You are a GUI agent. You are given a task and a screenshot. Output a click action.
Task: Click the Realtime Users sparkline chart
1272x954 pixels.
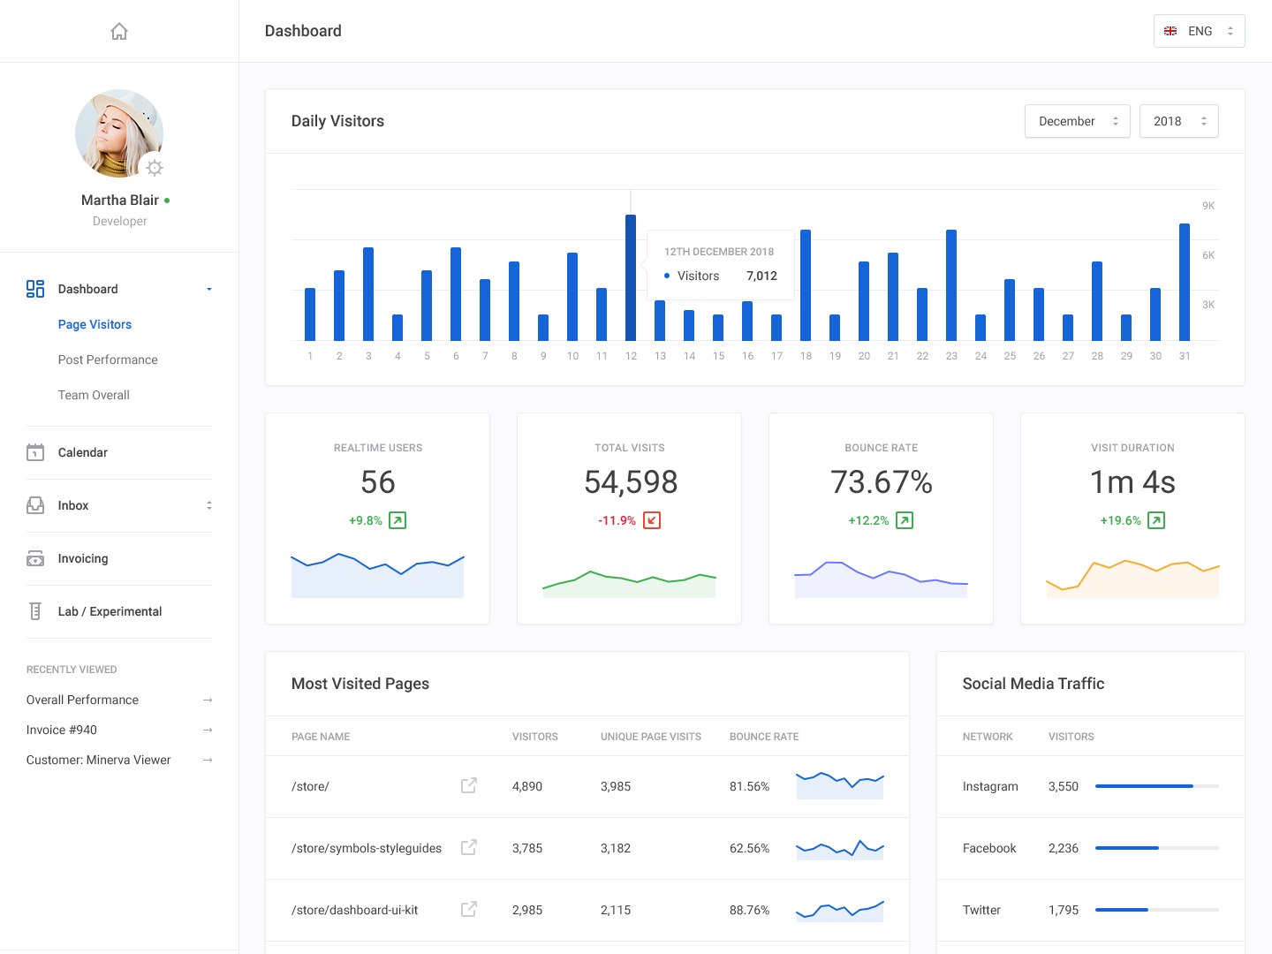[x=378, y=576]
